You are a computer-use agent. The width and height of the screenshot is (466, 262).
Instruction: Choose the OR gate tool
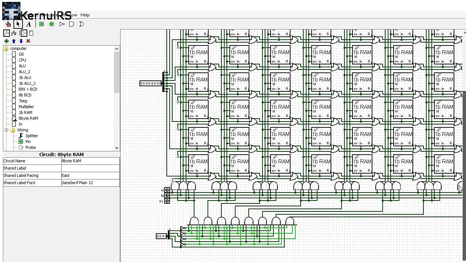click(82, 24)
